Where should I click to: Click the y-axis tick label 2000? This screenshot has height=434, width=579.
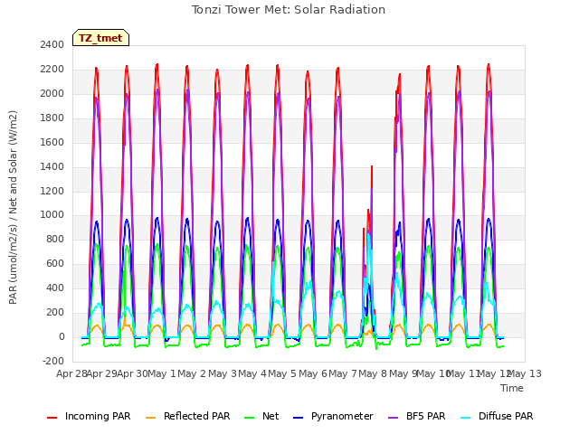[x=52, y=93]
